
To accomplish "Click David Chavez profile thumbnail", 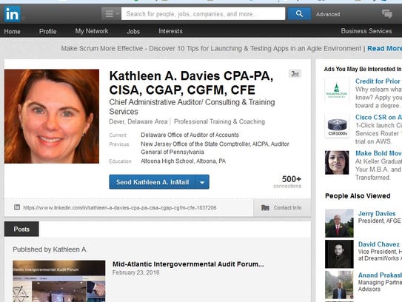I will pos(339,254).
